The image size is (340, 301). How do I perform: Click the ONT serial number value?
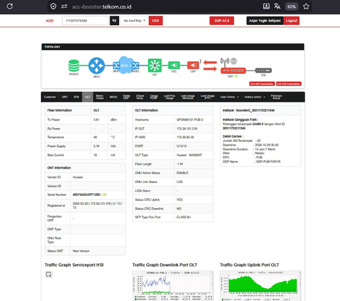86,195
